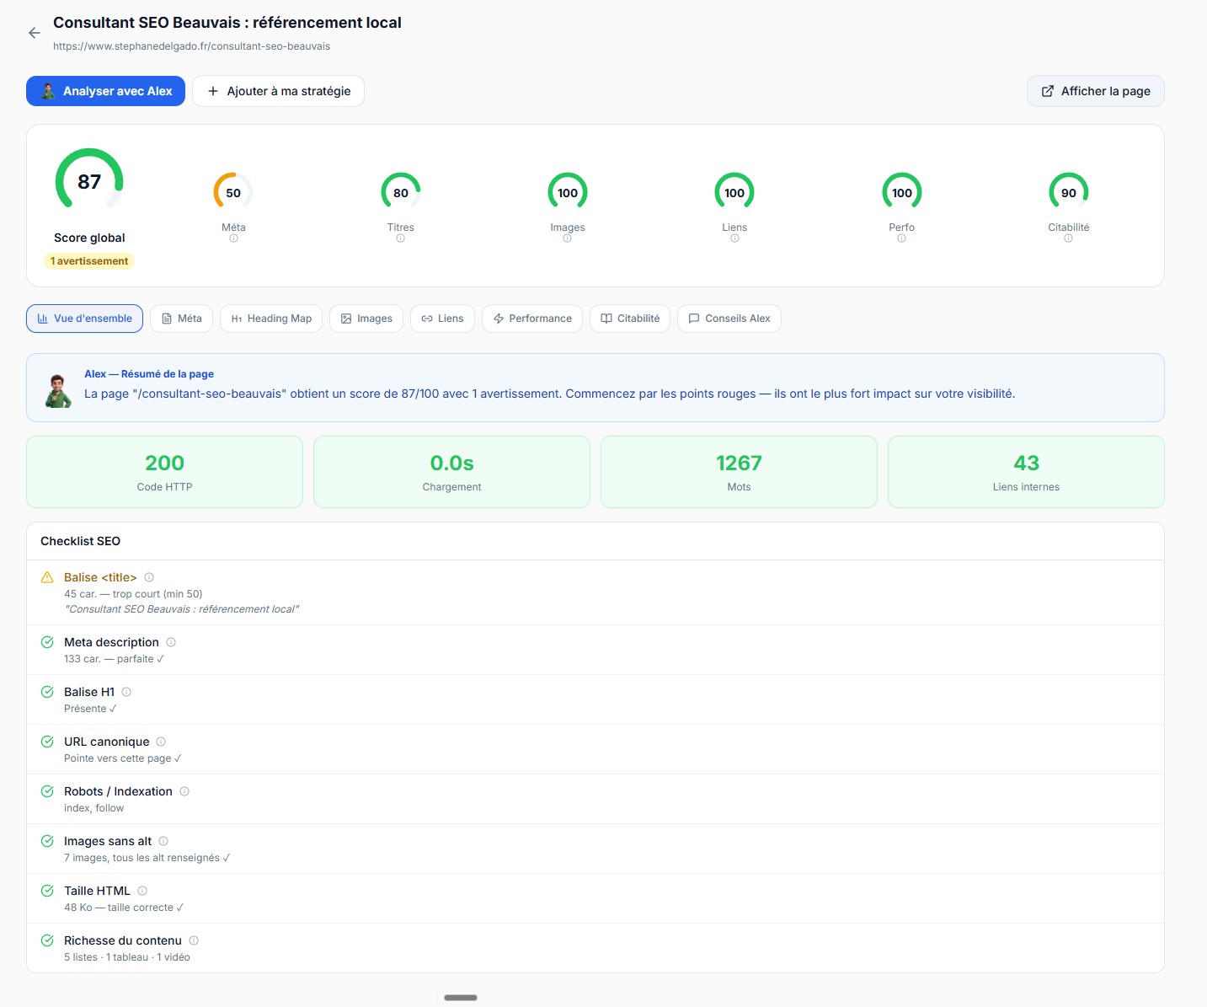This screenshot has width=1207, height=1007.
Task: Open the Citabilité tab
Action: [x=630, y=319]
